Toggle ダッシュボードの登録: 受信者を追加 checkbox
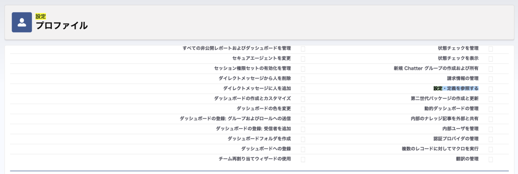The image size is (518, 174). pos(303,129)
